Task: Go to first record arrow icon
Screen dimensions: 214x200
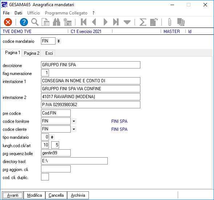Action: point(83,22)
